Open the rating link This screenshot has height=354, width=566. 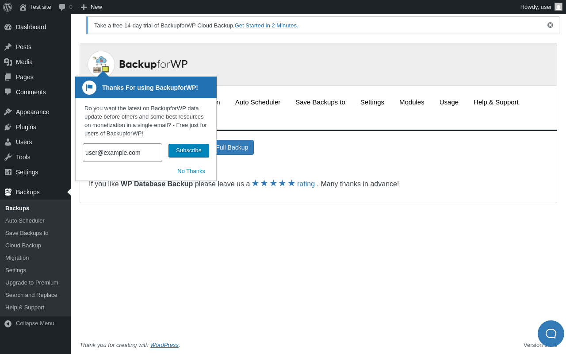click(306, 184)
